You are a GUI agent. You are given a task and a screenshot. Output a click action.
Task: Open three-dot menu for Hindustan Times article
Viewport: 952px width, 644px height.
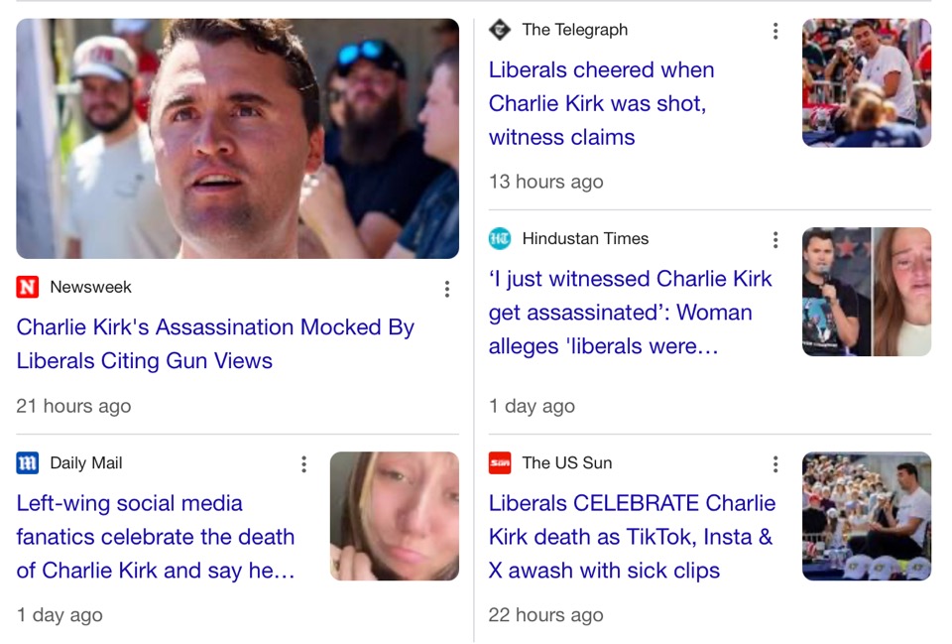coord(775,240)
